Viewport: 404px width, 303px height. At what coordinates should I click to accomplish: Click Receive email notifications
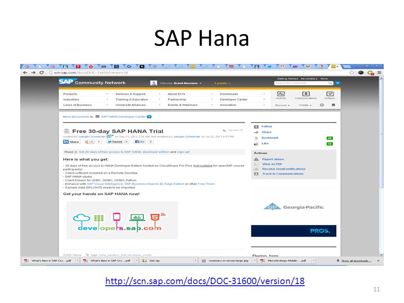click(x=284, y=169)
